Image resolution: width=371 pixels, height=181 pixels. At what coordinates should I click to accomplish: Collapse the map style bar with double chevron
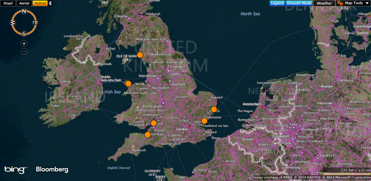pos(50,3)
